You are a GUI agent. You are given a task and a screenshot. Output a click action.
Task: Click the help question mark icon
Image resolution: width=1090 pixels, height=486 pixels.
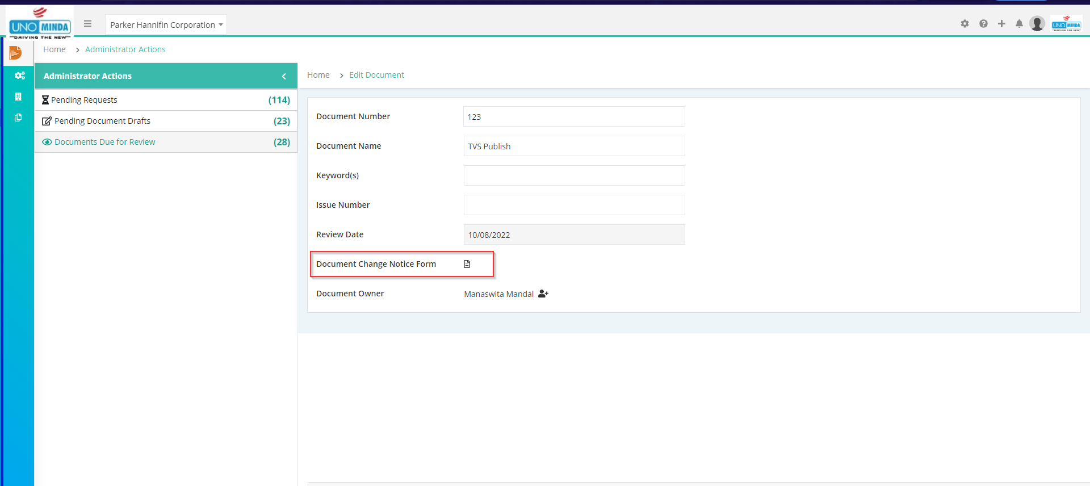click(x=983, y=24)
